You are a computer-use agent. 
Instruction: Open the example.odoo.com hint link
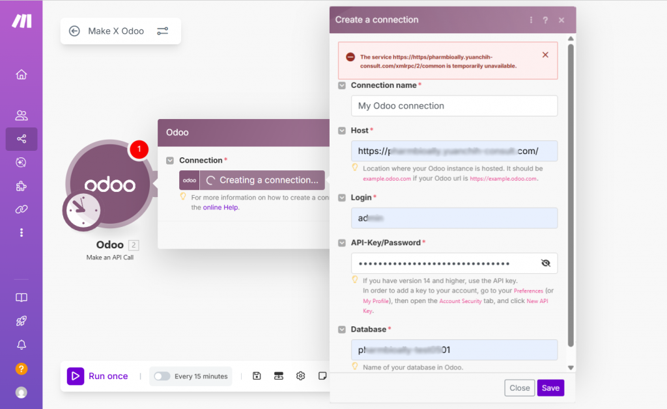pyautogui.click(x=387, y=179)
